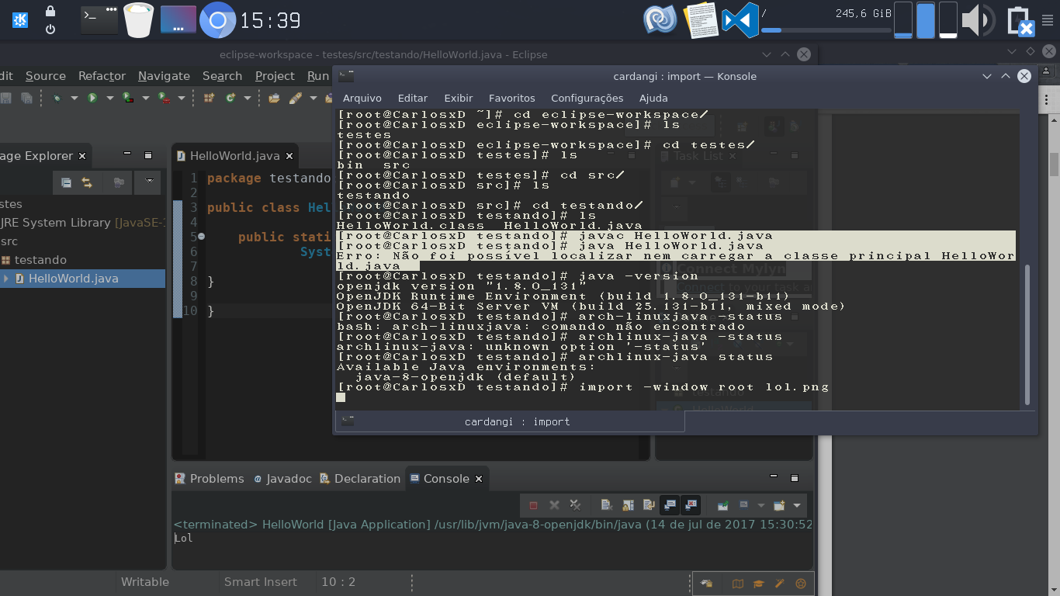Click the Eclipse Debug bug icon
This screenshot has width=1060, height=596.
(57, 98)
